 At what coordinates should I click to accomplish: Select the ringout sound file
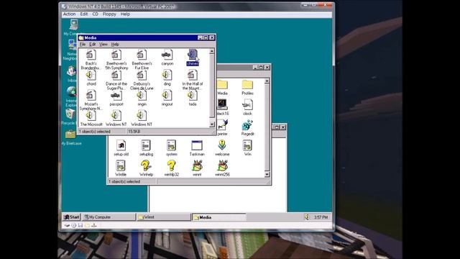click(167, 96)
